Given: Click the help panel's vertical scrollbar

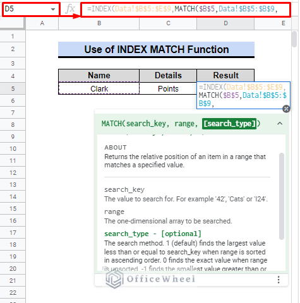Looking at the screenshot, I should click(x=282, y=196).
